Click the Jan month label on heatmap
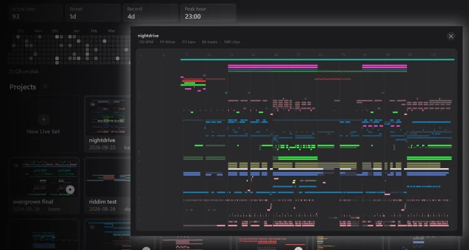The width and height of the screenshot is (469, 250). [x=76, y=31]
